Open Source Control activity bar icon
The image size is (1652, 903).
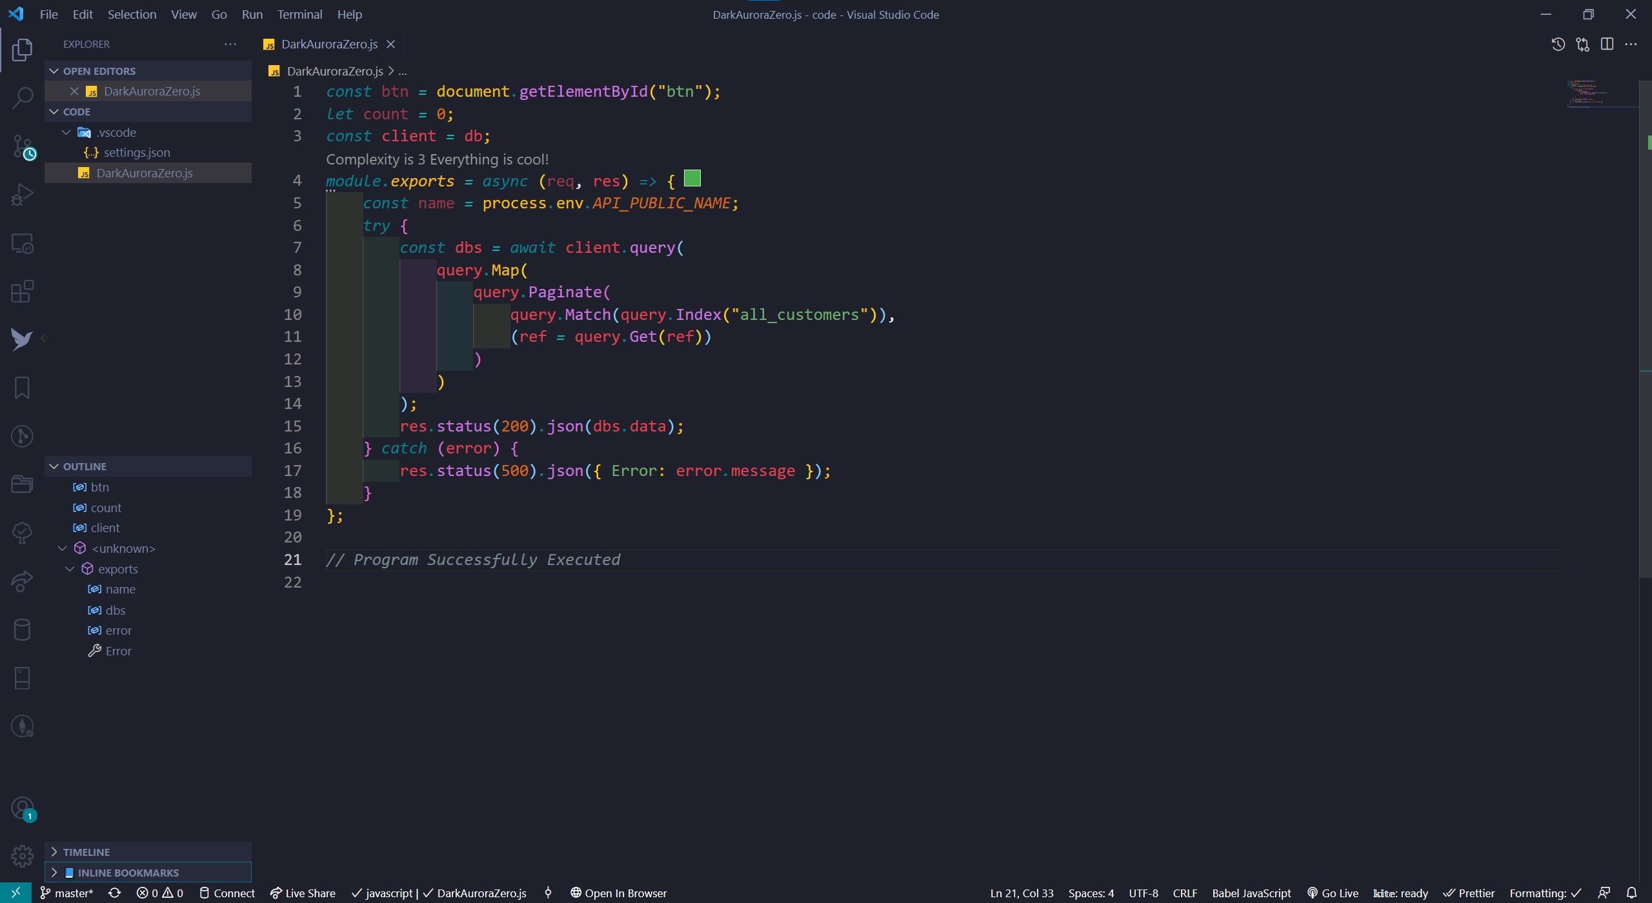(x=22, y=147)
